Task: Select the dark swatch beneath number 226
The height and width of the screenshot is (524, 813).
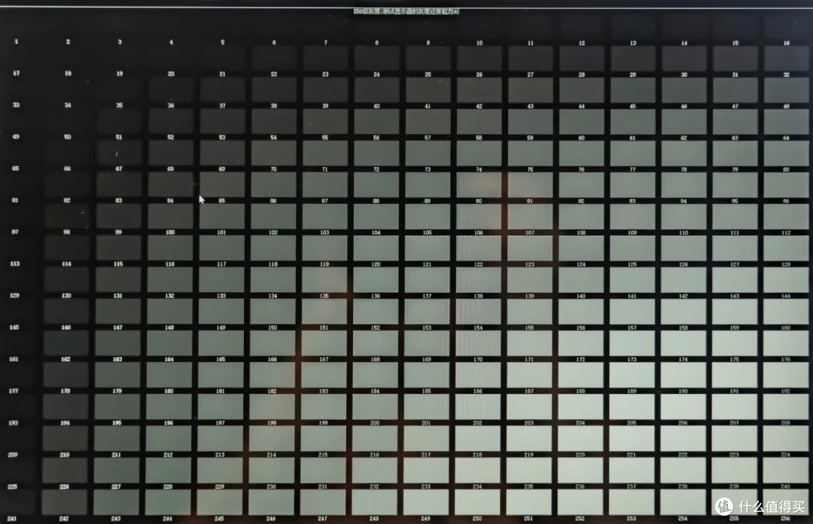Action: point(64,502)
